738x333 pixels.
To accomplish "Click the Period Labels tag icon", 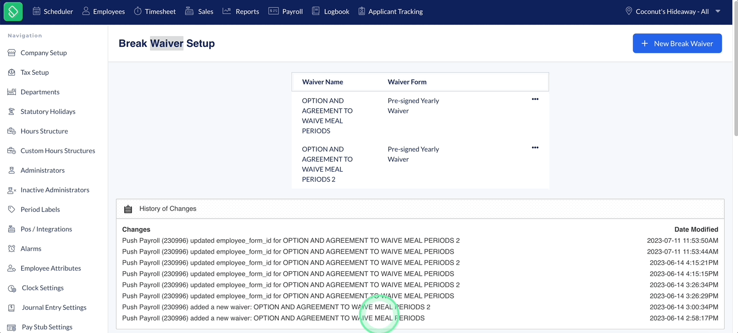I will pyautogui.click(x=11, y=209).
